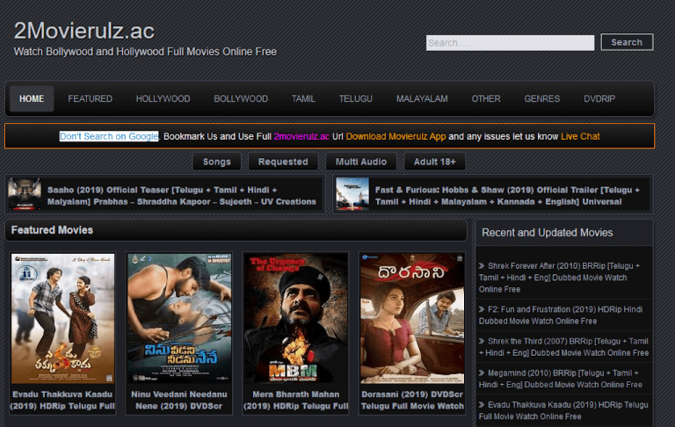Click the Search button
The height and width of the screenshot is (427, 675).
(627, 42)
